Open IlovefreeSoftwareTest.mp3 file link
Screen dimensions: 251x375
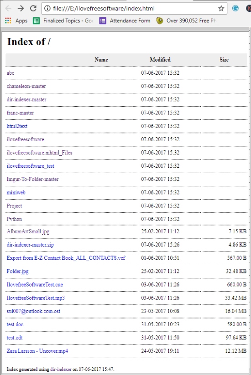click(x=36, y=298)
